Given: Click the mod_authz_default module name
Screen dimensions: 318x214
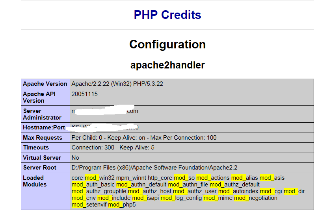Looking at the screenshot, I should pos(234,184).
